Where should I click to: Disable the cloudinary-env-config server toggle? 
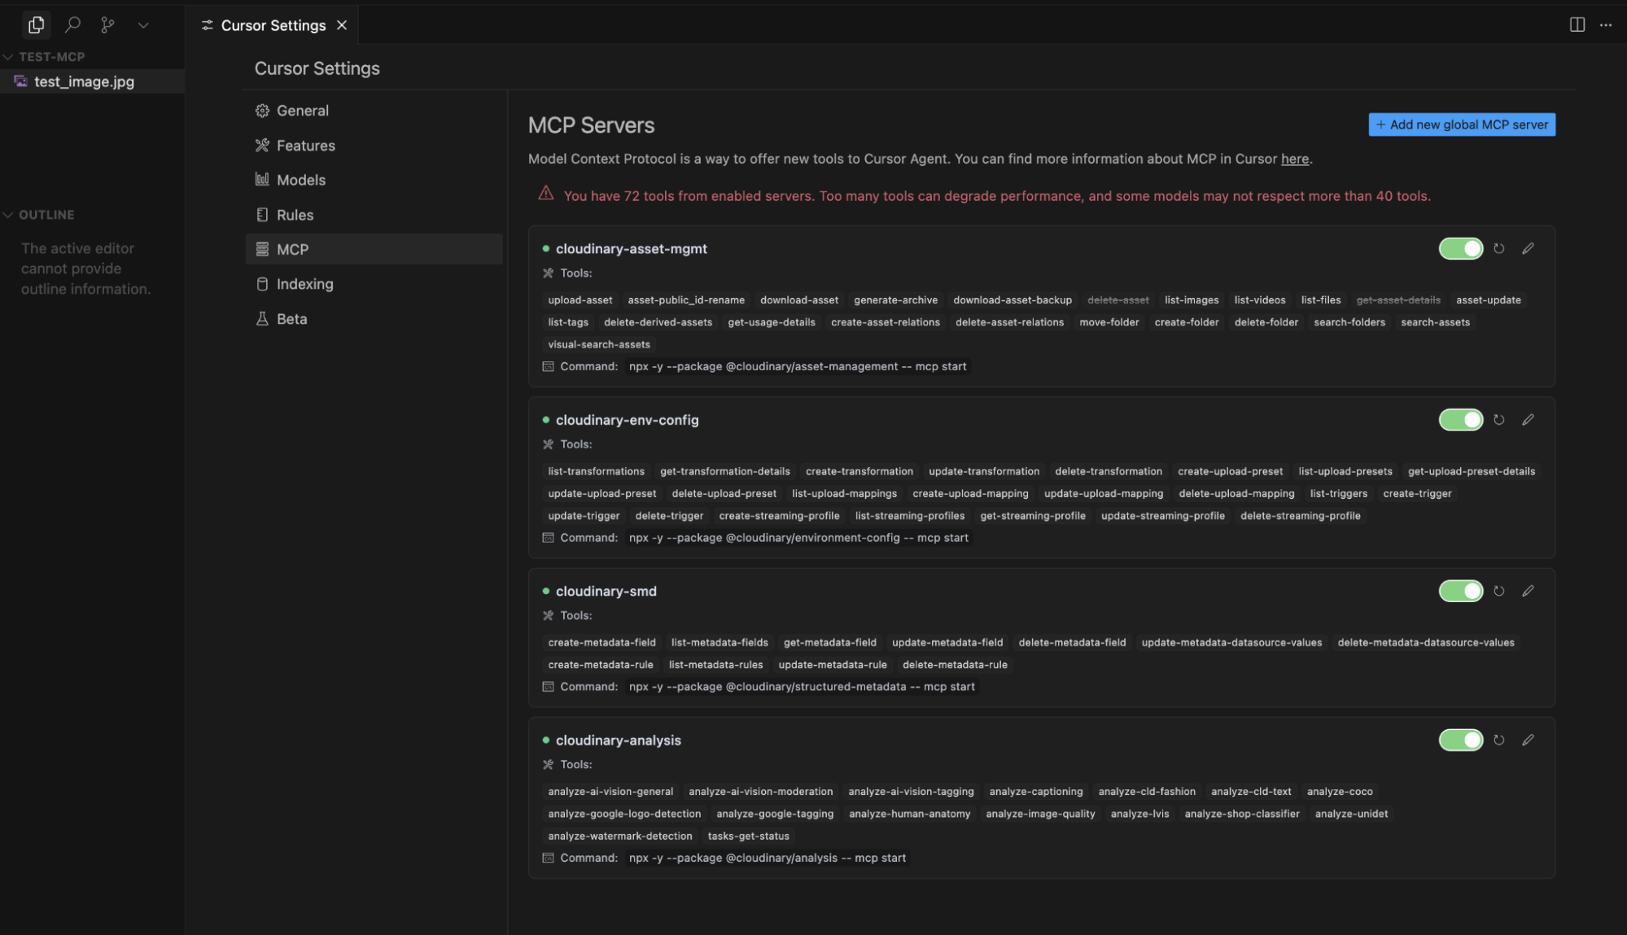[x=1460, y=420]
